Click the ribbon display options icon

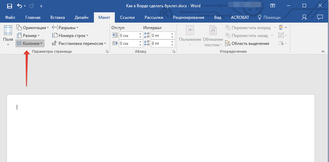point(272,6)
